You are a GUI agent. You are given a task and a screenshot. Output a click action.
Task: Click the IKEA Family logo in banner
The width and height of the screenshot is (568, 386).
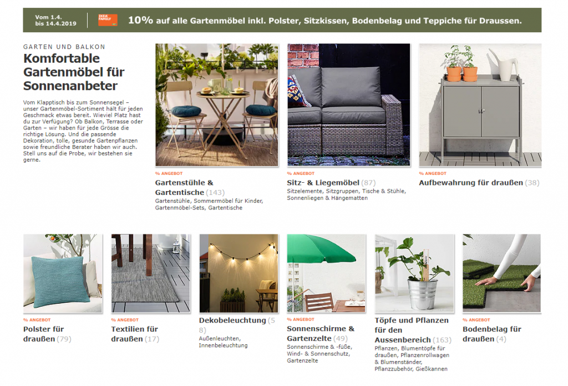108,20
